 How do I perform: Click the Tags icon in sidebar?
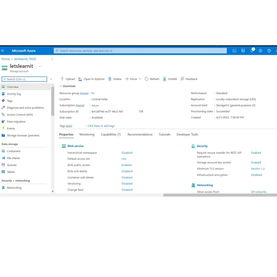point(3,101)
